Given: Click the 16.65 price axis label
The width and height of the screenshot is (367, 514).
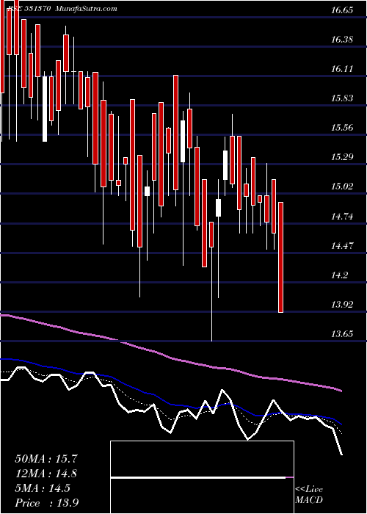Looking at the screenshot, I should pyautogui.click(x=342, y=10).
